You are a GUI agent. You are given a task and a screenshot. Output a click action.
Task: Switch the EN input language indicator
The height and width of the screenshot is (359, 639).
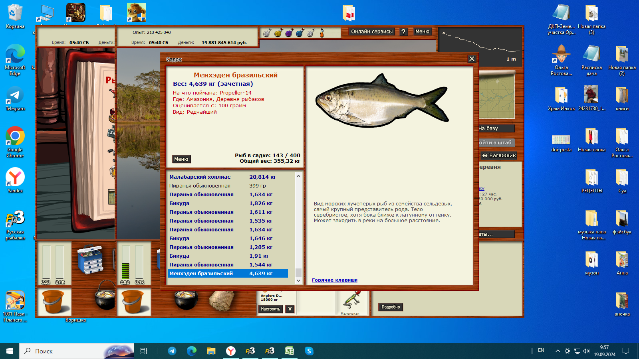541,350
